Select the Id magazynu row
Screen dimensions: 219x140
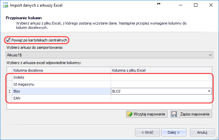[x=61, y=84]
